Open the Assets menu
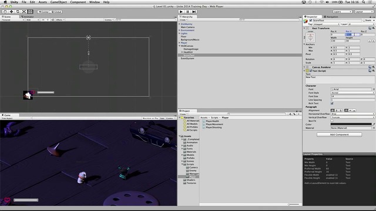The image size is (376, 211). tap(43, 2)
